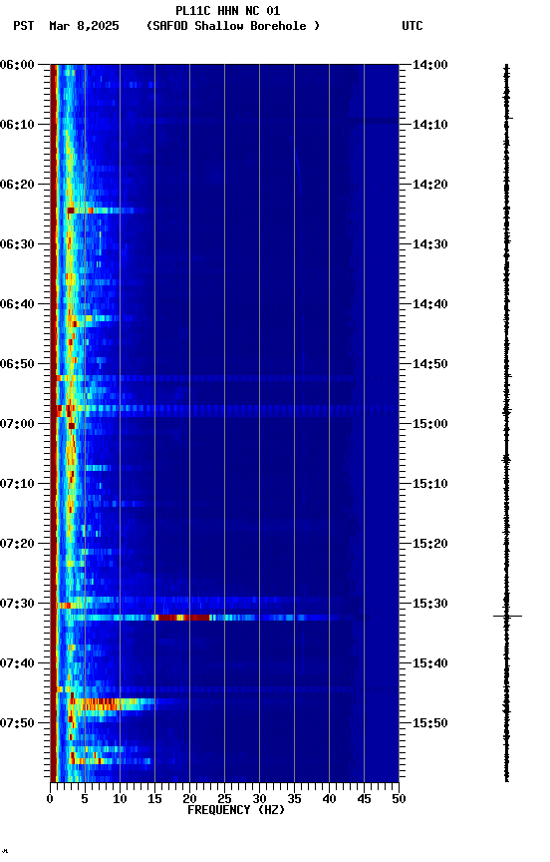Click the 06:50 PST time label

pos(17,364)
